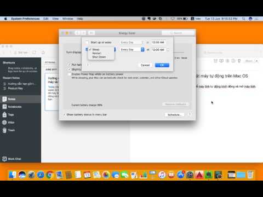Screen dimensions: 263x197
Task: Click the Restore Defaults button
Action: [175, 105]
